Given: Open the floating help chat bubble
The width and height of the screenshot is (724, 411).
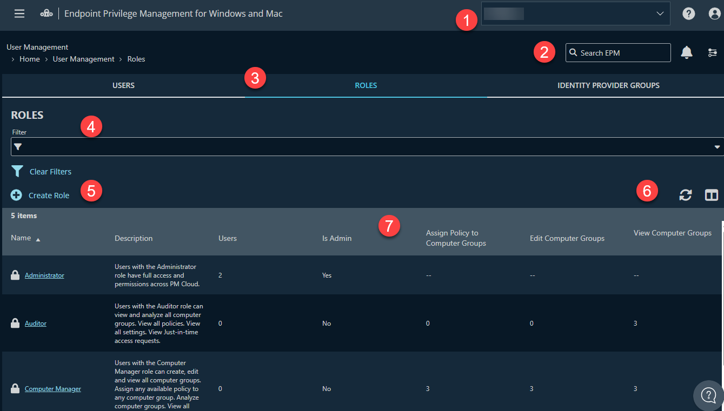Looking at the screenshot, I should 708,395.
